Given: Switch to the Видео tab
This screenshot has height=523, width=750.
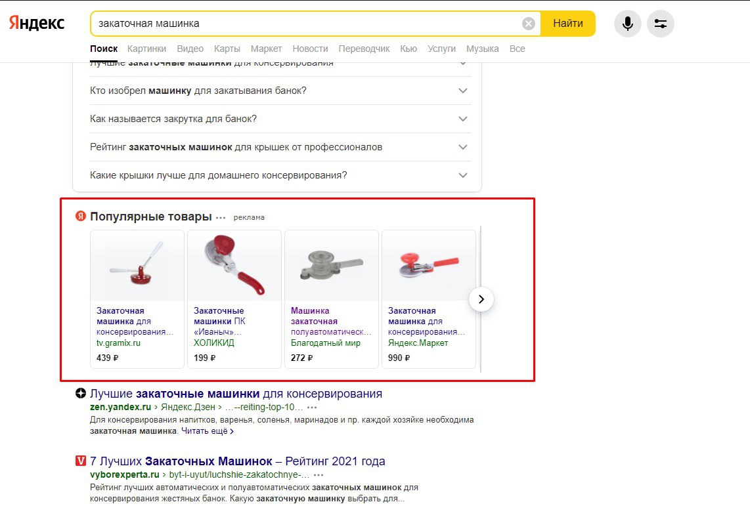Looking at the screenshot, I should click(x=190, y=49).
